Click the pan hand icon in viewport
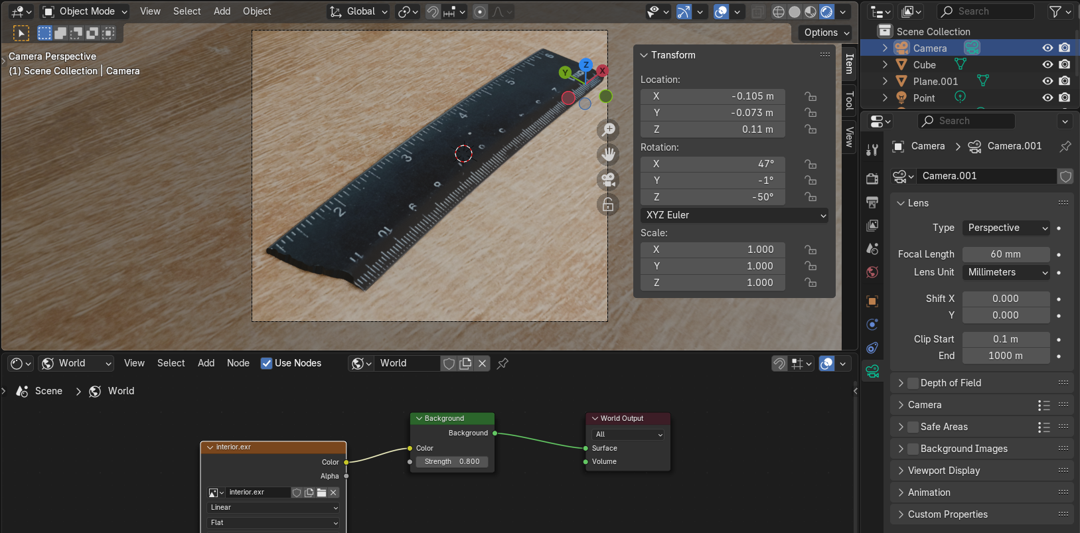Screen dimensions: 1080x533 click(x=608, y=155)
